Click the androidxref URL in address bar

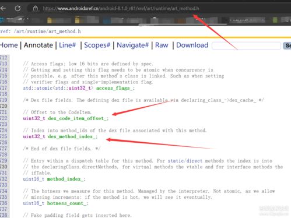[x=121, y=9]
